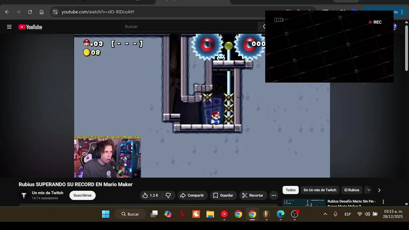
Task: Open Chrome icon right of YouTube Music
Action: [x=238, y=214]
